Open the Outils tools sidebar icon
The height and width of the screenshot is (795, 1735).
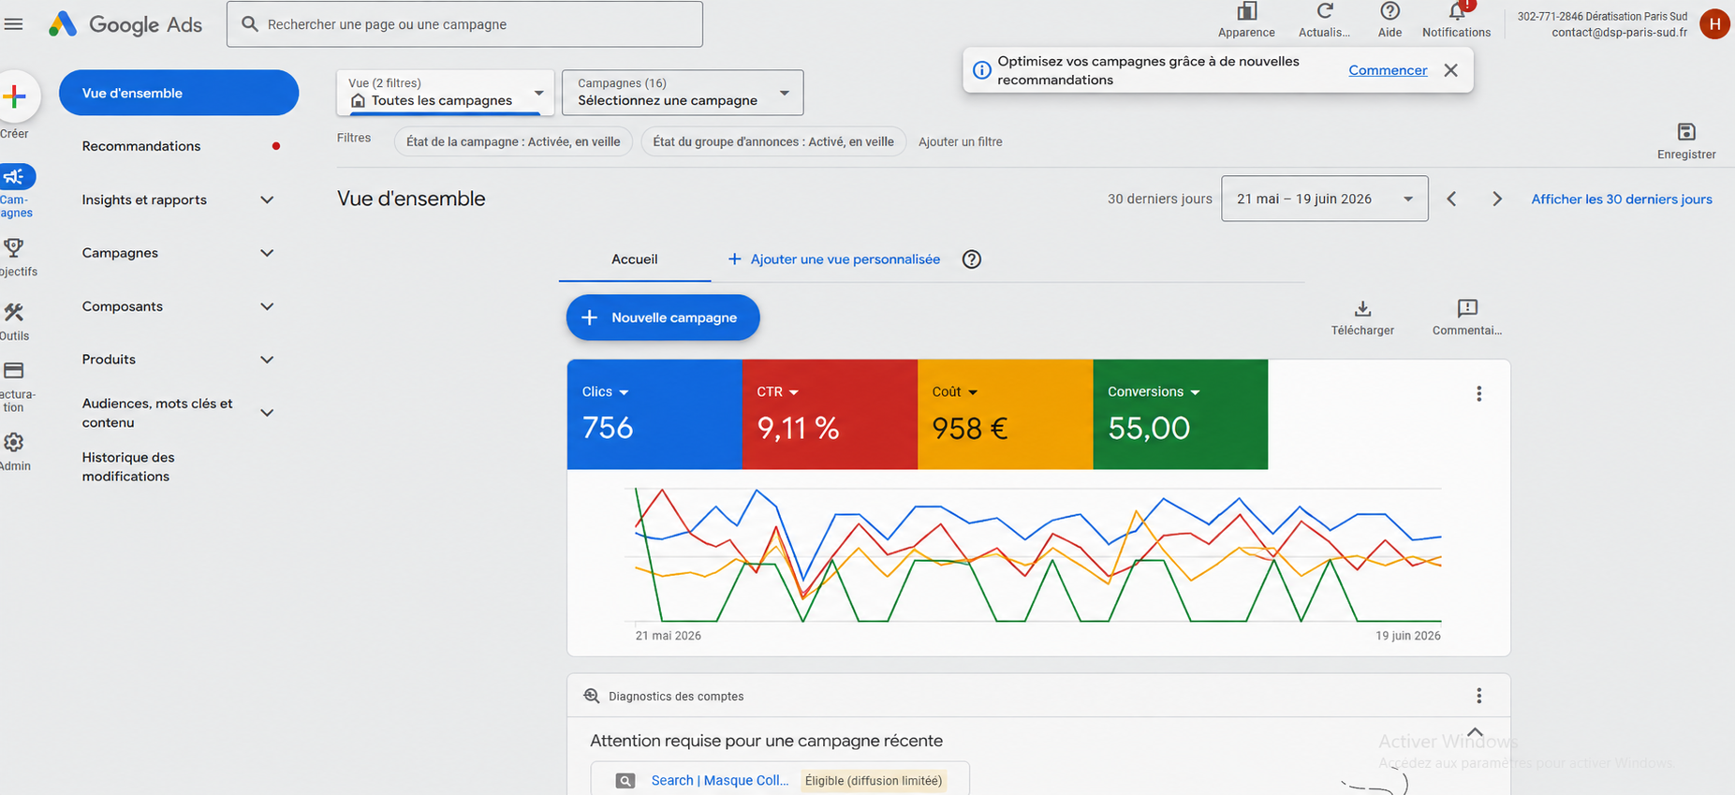[x=14, y=312]
